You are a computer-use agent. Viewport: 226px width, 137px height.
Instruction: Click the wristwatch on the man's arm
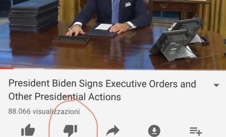click(128, 25)
